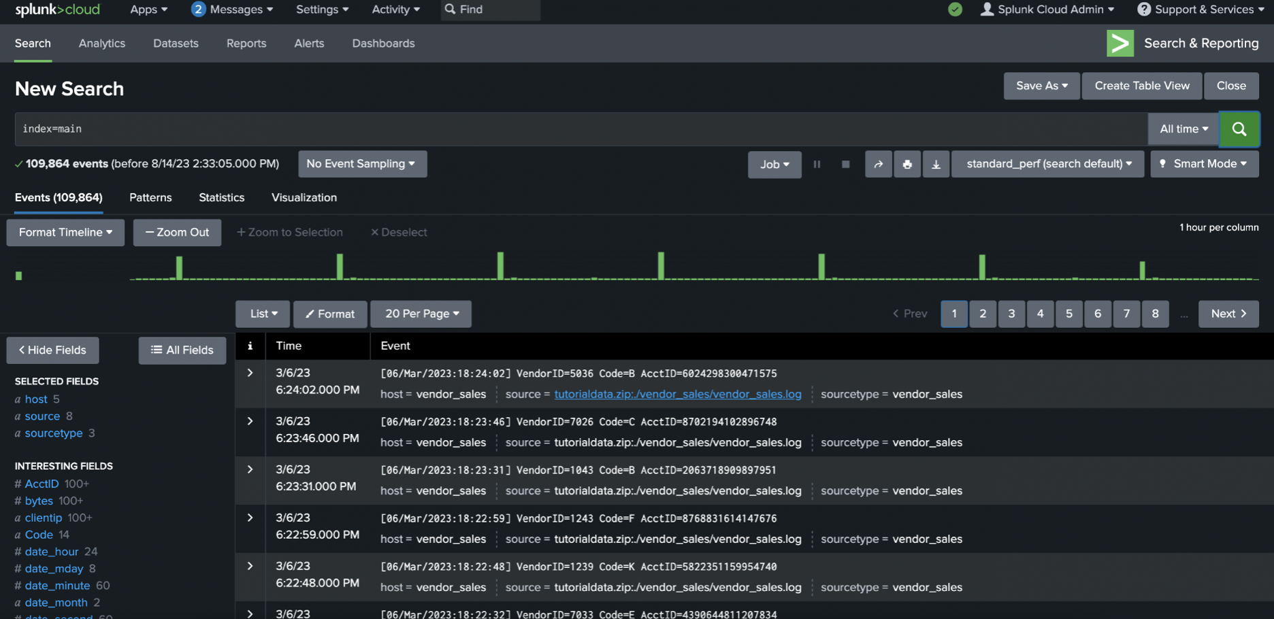Open the Activity menu
1274x619 pixels.
point(395,10)
